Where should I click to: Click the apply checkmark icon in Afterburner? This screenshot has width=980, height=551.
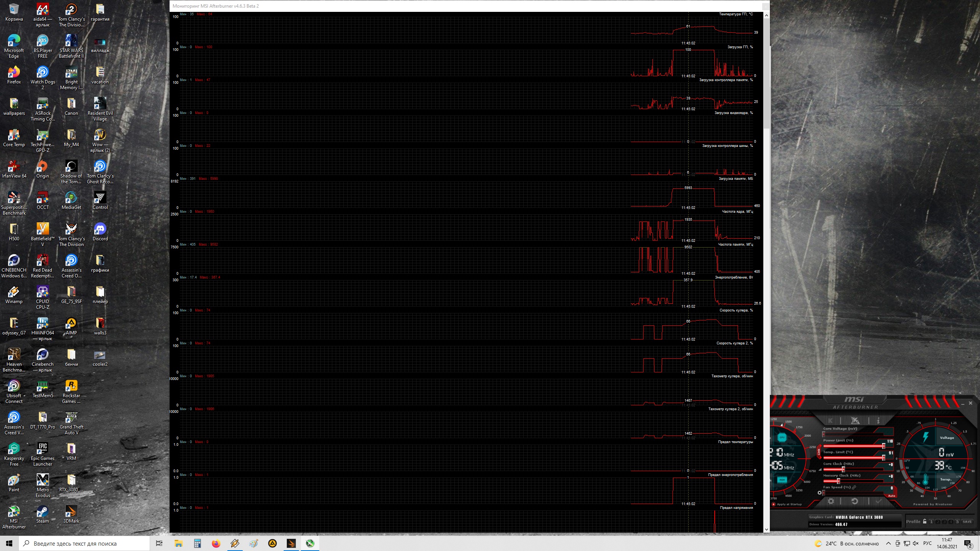878,501
